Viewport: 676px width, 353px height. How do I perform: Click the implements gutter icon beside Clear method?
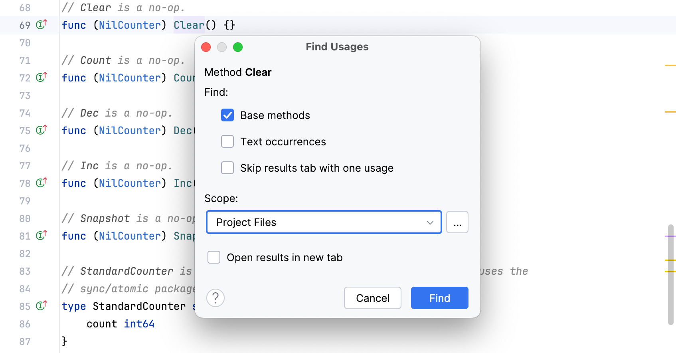point(42,24)
